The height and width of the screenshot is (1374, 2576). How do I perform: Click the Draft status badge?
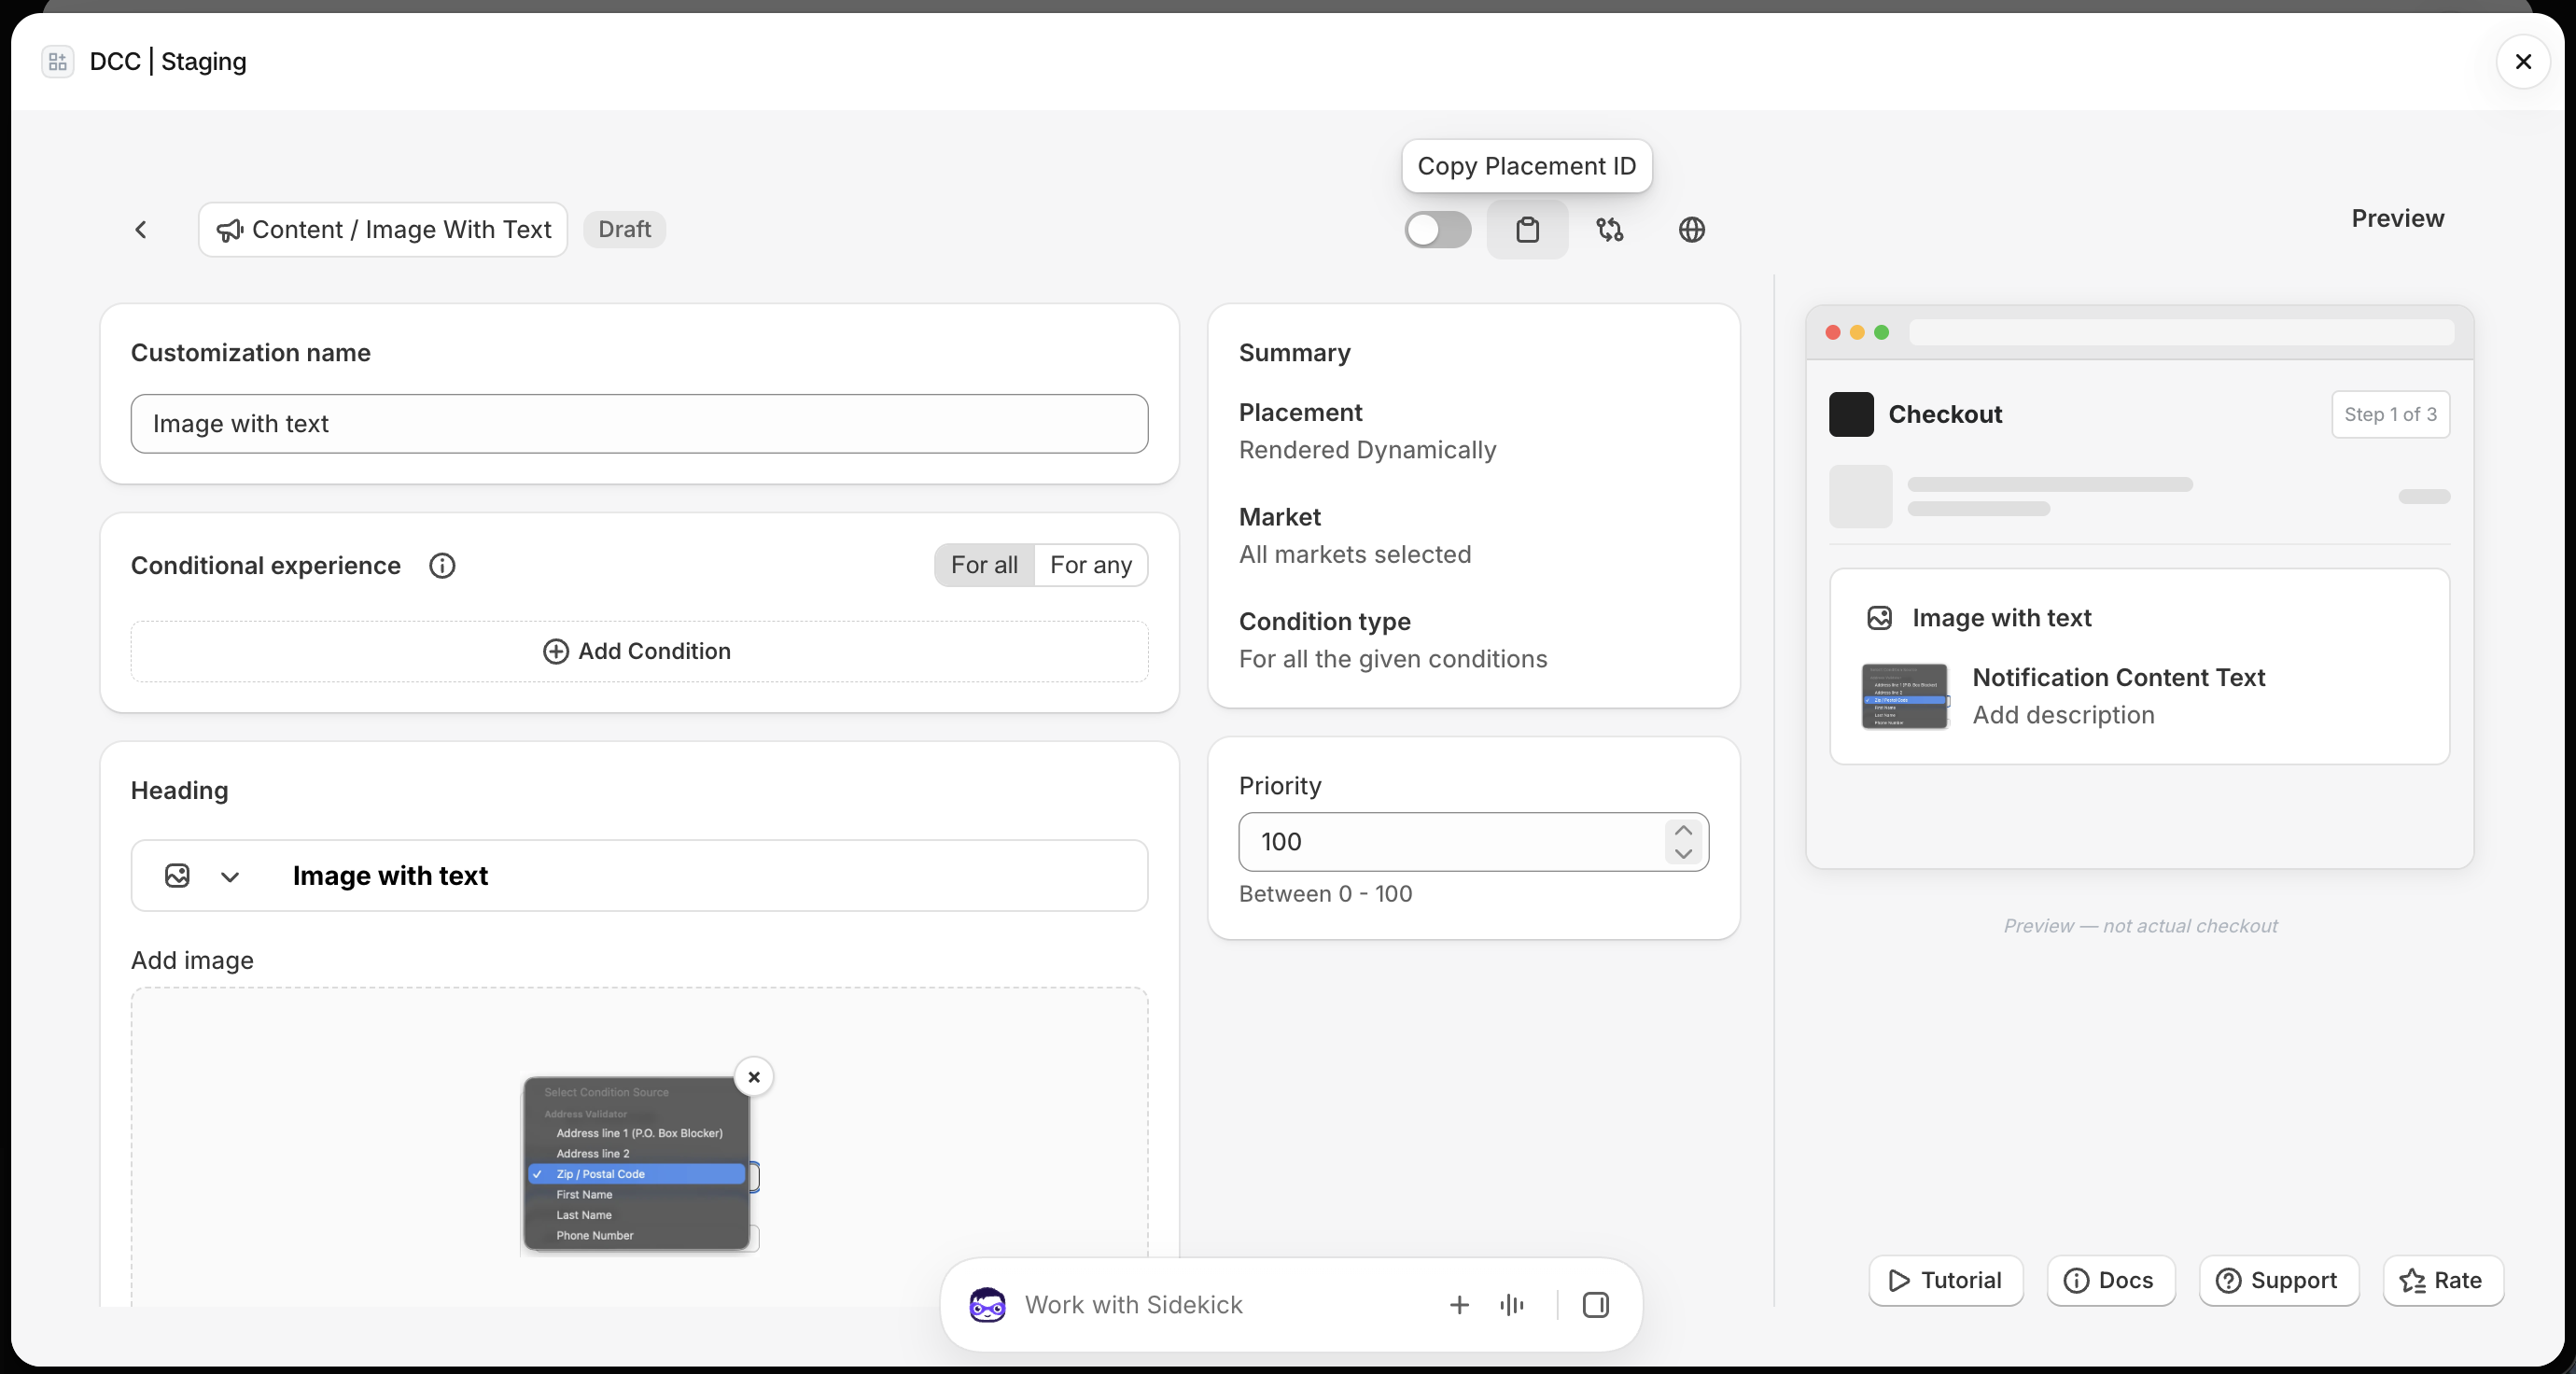point(624,230)
